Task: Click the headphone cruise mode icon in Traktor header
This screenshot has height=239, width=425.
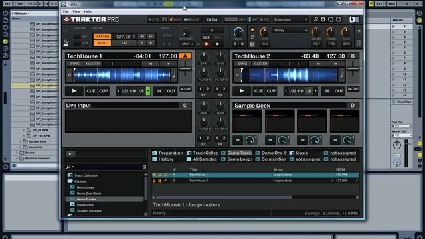Action: click(331, 19)
